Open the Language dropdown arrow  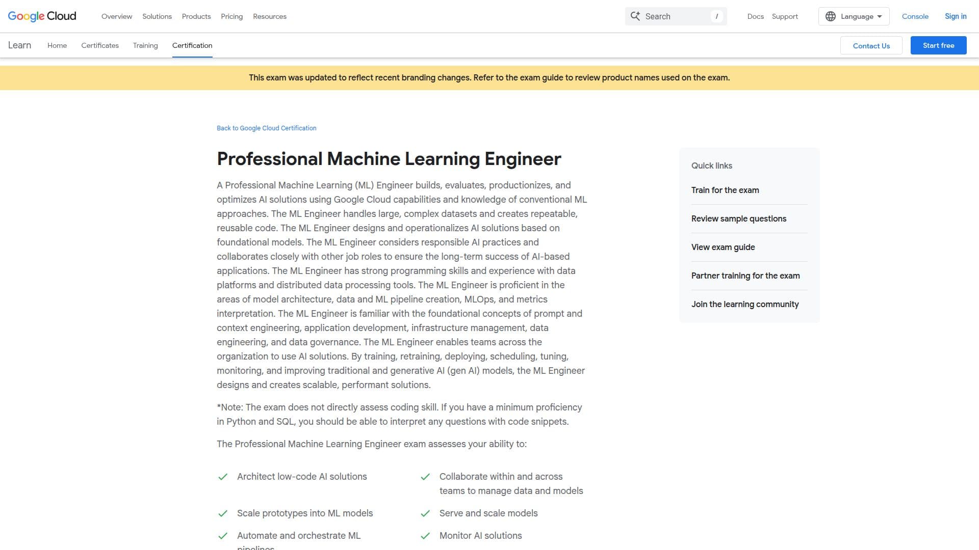[x=880, y=16]
